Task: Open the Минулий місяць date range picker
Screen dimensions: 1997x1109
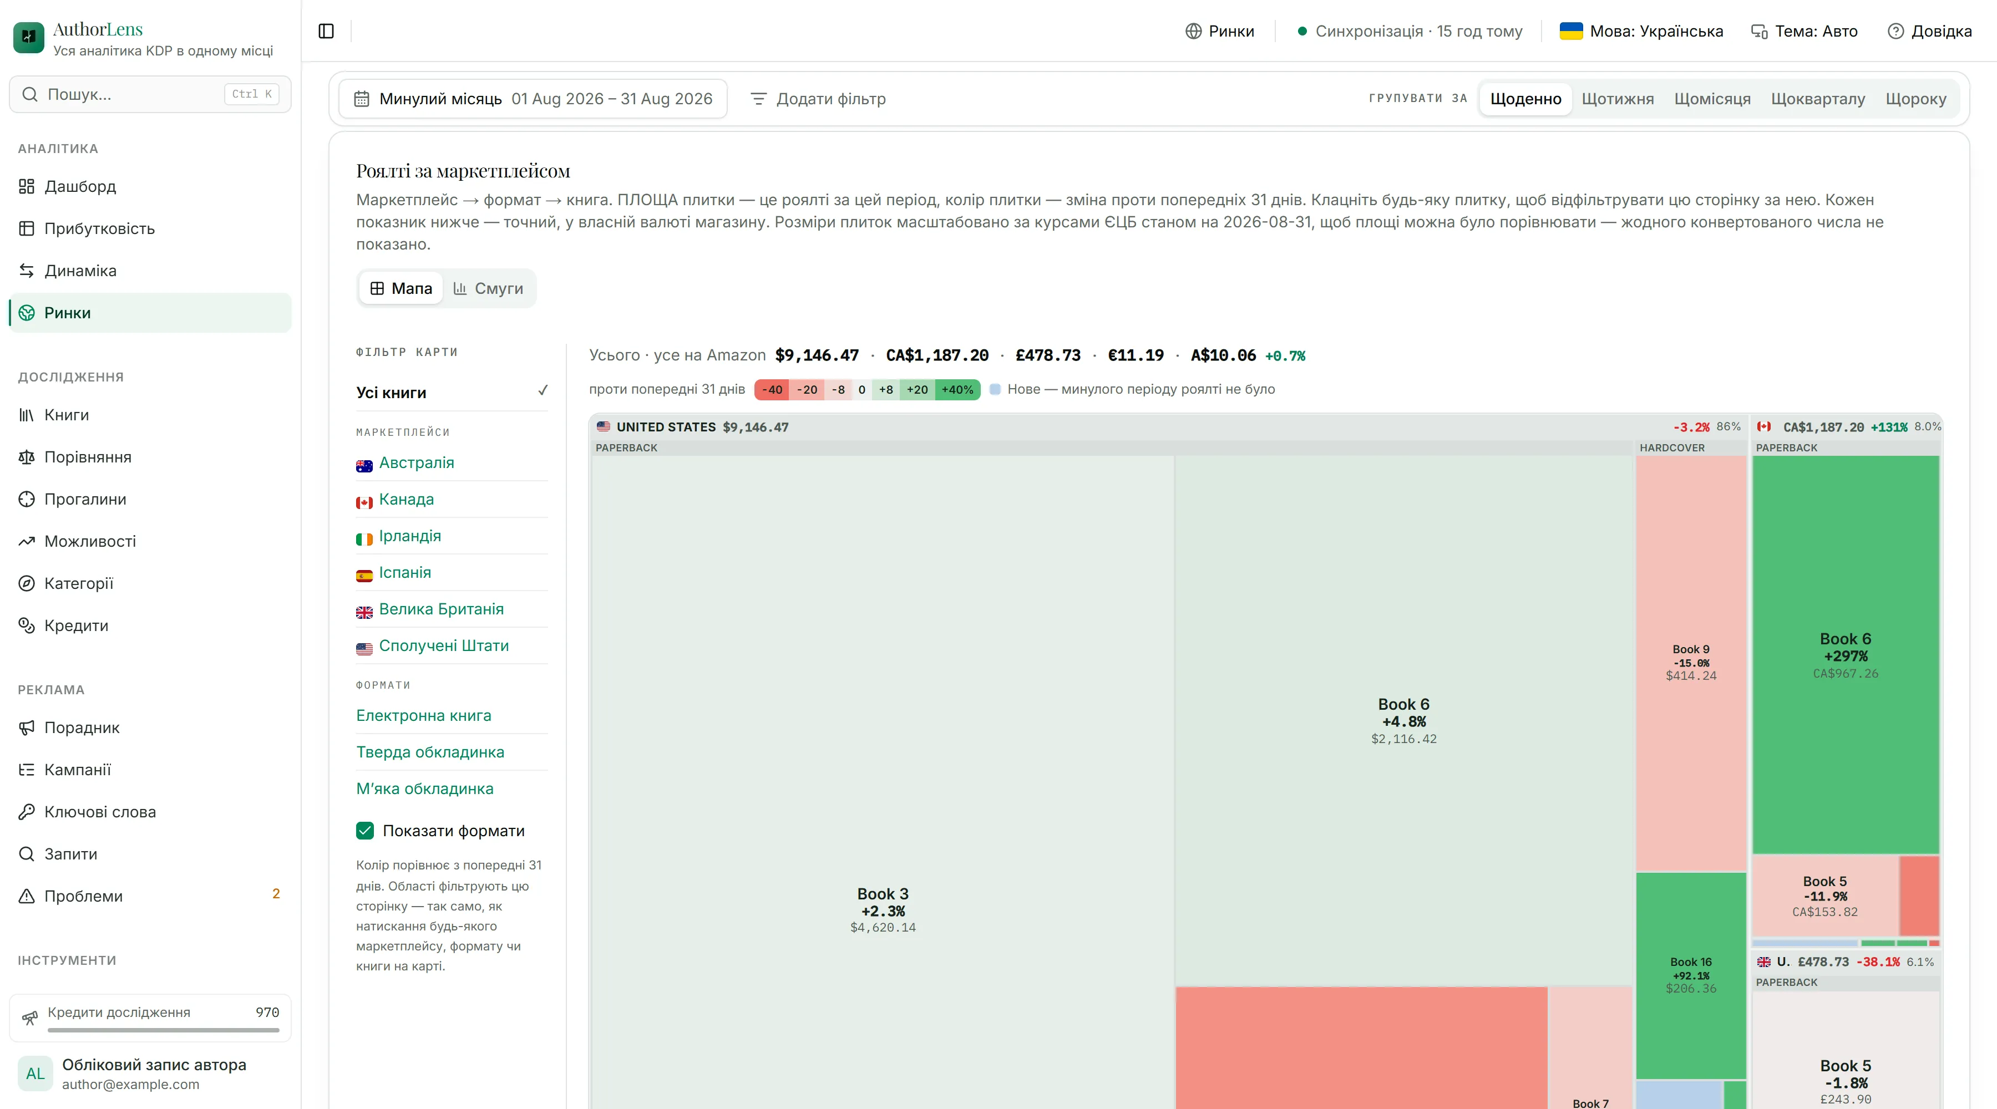Action: point(533,98)
